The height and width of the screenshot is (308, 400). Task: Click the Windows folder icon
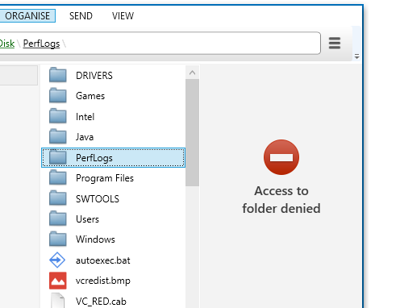pyautogui.click(x=58, y=239)
